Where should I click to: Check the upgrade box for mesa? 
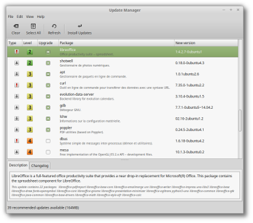(48, 152)
